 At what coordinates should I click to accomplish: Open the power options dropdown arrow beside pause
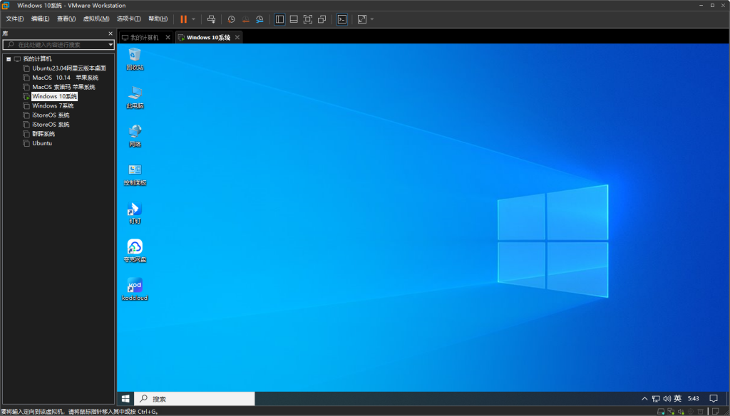(194, 19)
